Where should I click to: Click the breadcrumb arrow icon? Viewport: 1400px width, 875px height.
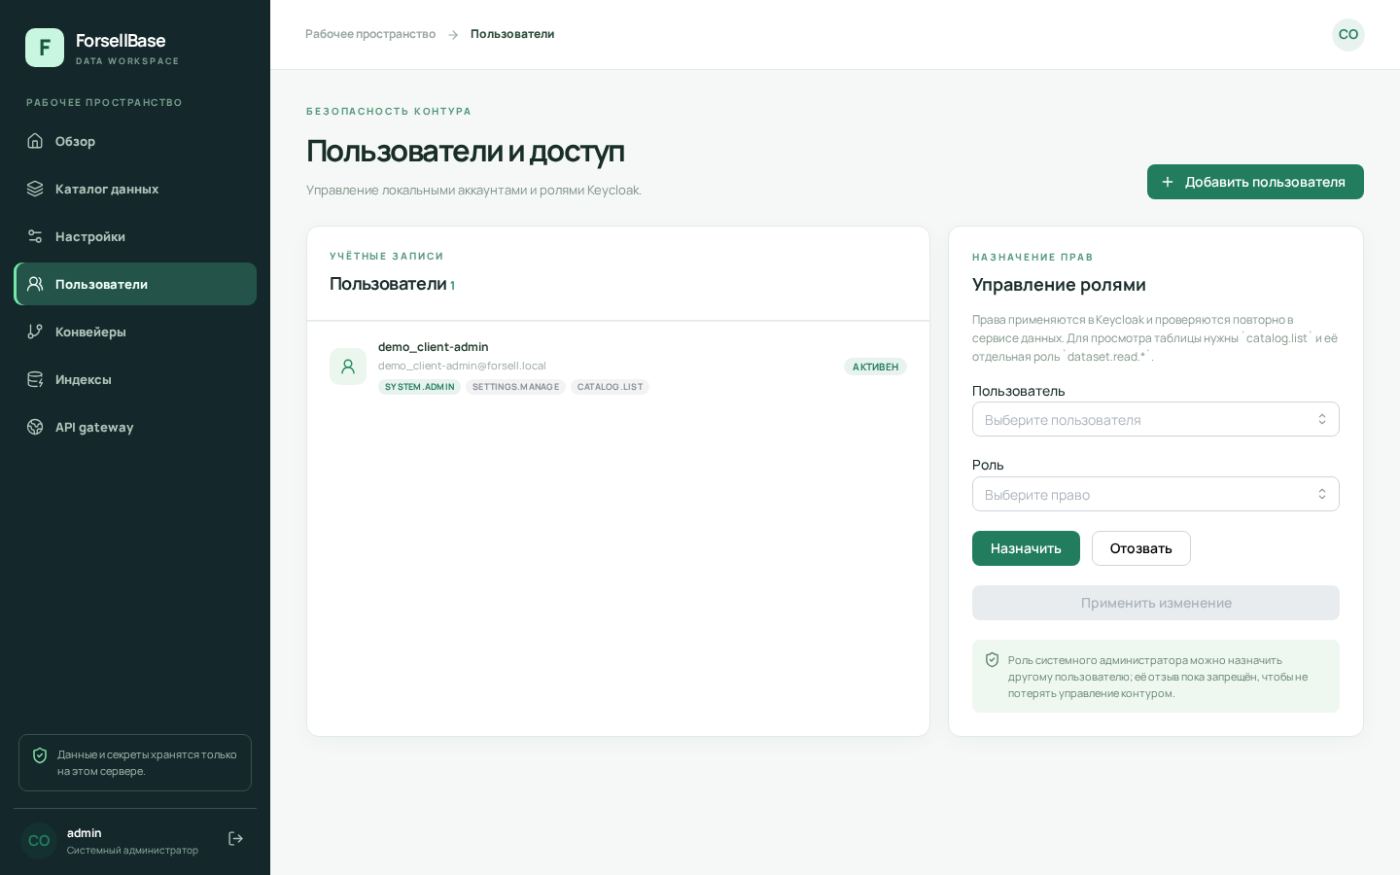coord(453,35)
